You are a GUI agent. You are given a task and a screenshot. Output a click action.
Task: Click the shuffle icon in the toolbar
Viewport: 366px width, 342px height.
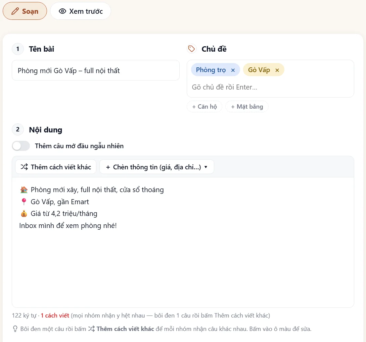pyautogui.click(x=24, y=167)
